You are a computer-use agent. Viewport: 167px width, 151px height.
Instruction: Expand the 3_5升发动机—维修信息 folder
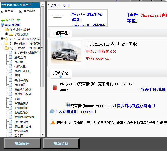click(2, 43)
